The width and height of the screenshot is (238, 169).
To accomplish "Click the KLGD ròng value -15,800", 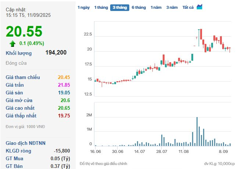I will pyautogui.click(x=62, y=151).
